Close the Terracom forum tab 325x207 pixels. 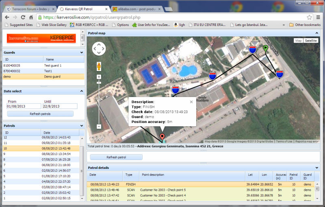(53, 9)
